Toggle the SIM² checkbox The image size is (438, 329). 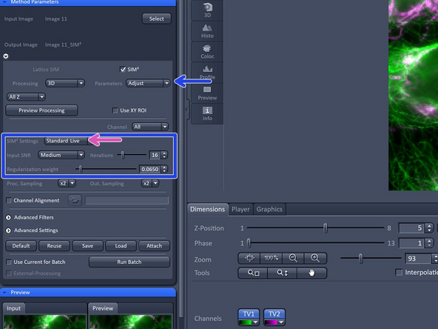point(123,69)
